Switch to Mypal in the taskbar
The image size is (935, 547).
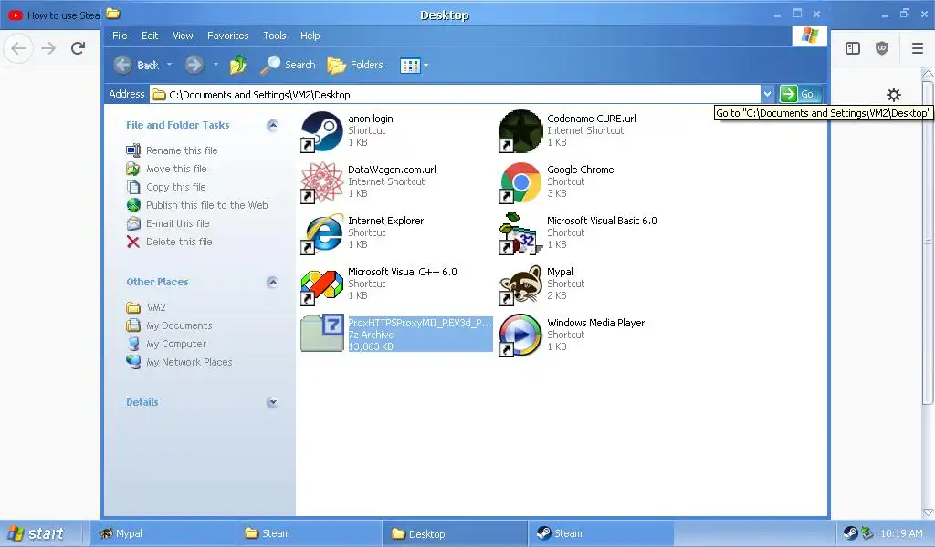coord(163,533)
